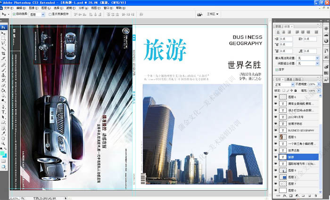
Task: Click the foreground color swatch
Action: (2, 153)
